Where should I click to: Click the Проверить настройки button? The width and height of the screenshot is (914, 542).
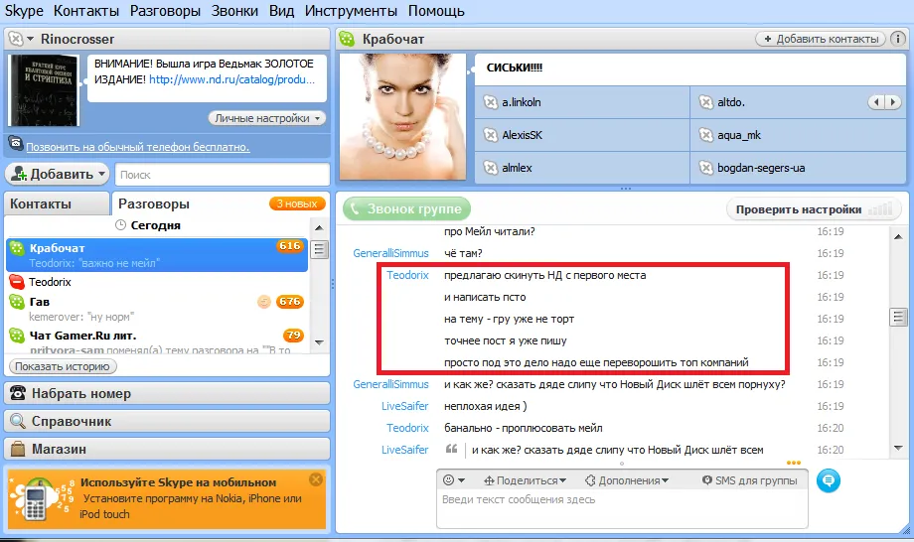pyautogui.click(x=814, y=209)
